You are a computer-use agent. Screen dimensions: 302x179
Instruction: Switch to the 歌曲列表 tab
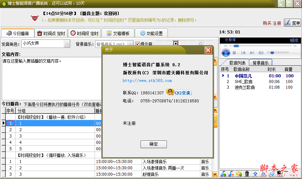click(x=237, y=63)
